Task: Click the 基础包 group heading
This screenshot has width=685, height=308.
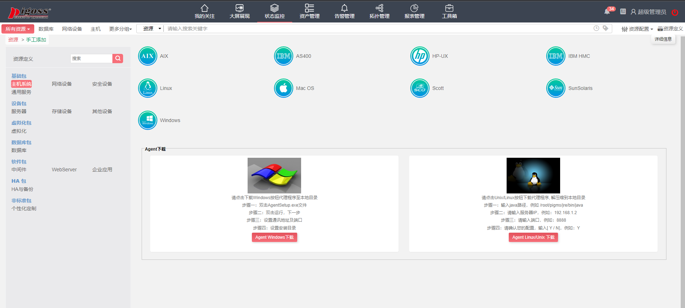Action: 19,76
